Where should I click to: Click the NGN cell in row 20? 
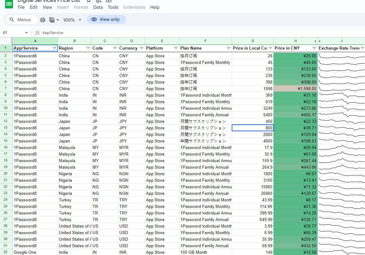point(131,174)
